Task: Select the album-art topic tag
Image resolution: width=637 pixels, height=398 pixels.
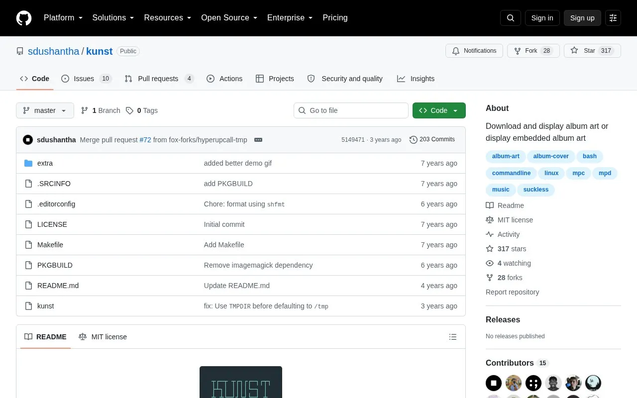Action: 506,156
